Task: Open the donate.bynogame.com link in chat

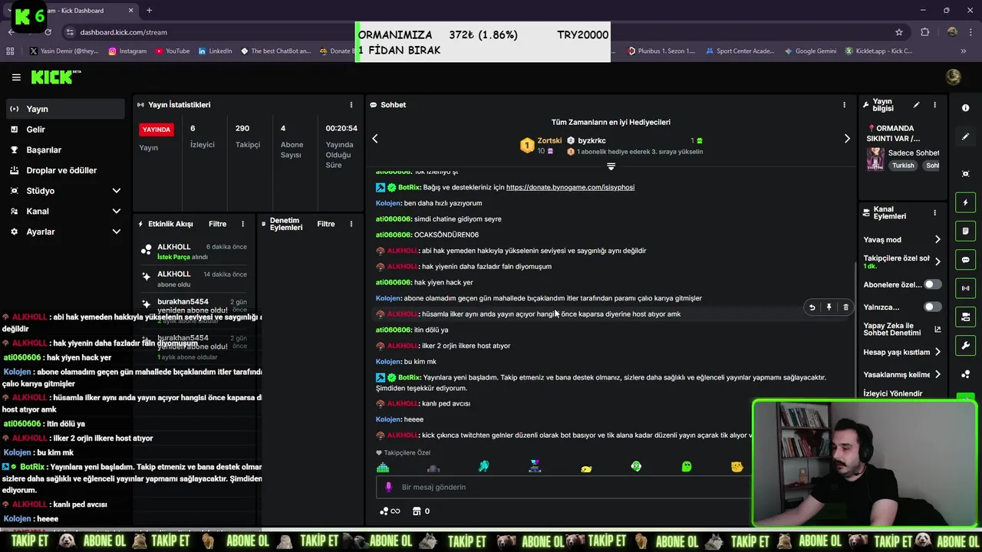Action: point(570,187)
